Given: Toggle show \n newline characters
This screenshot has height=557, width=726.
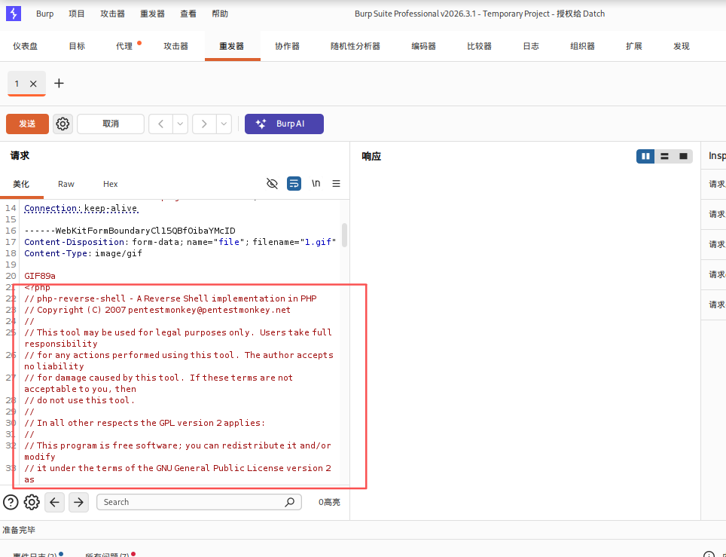Looking at the screenshot, I should (x=316, y=183).
